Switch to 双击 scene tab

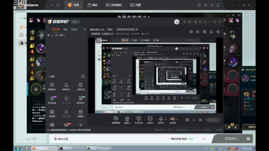[x=65, y=30]
